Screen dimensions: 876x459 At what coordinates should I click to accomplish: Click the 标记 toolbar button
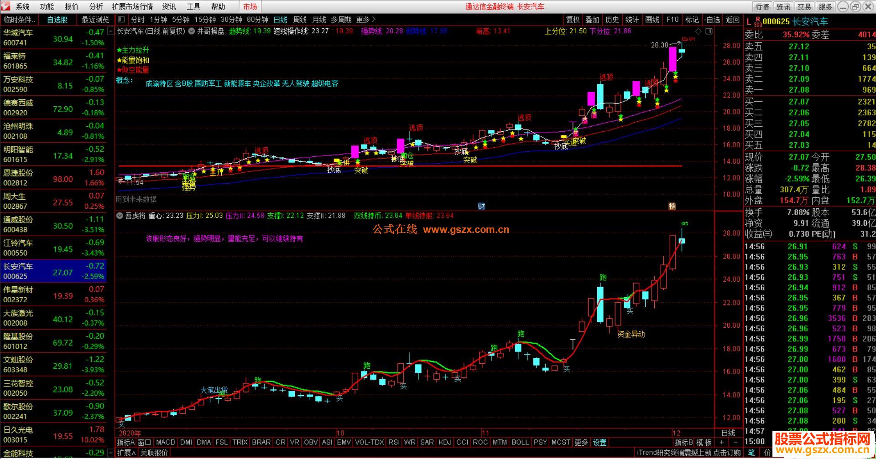(x=692, y=20)
